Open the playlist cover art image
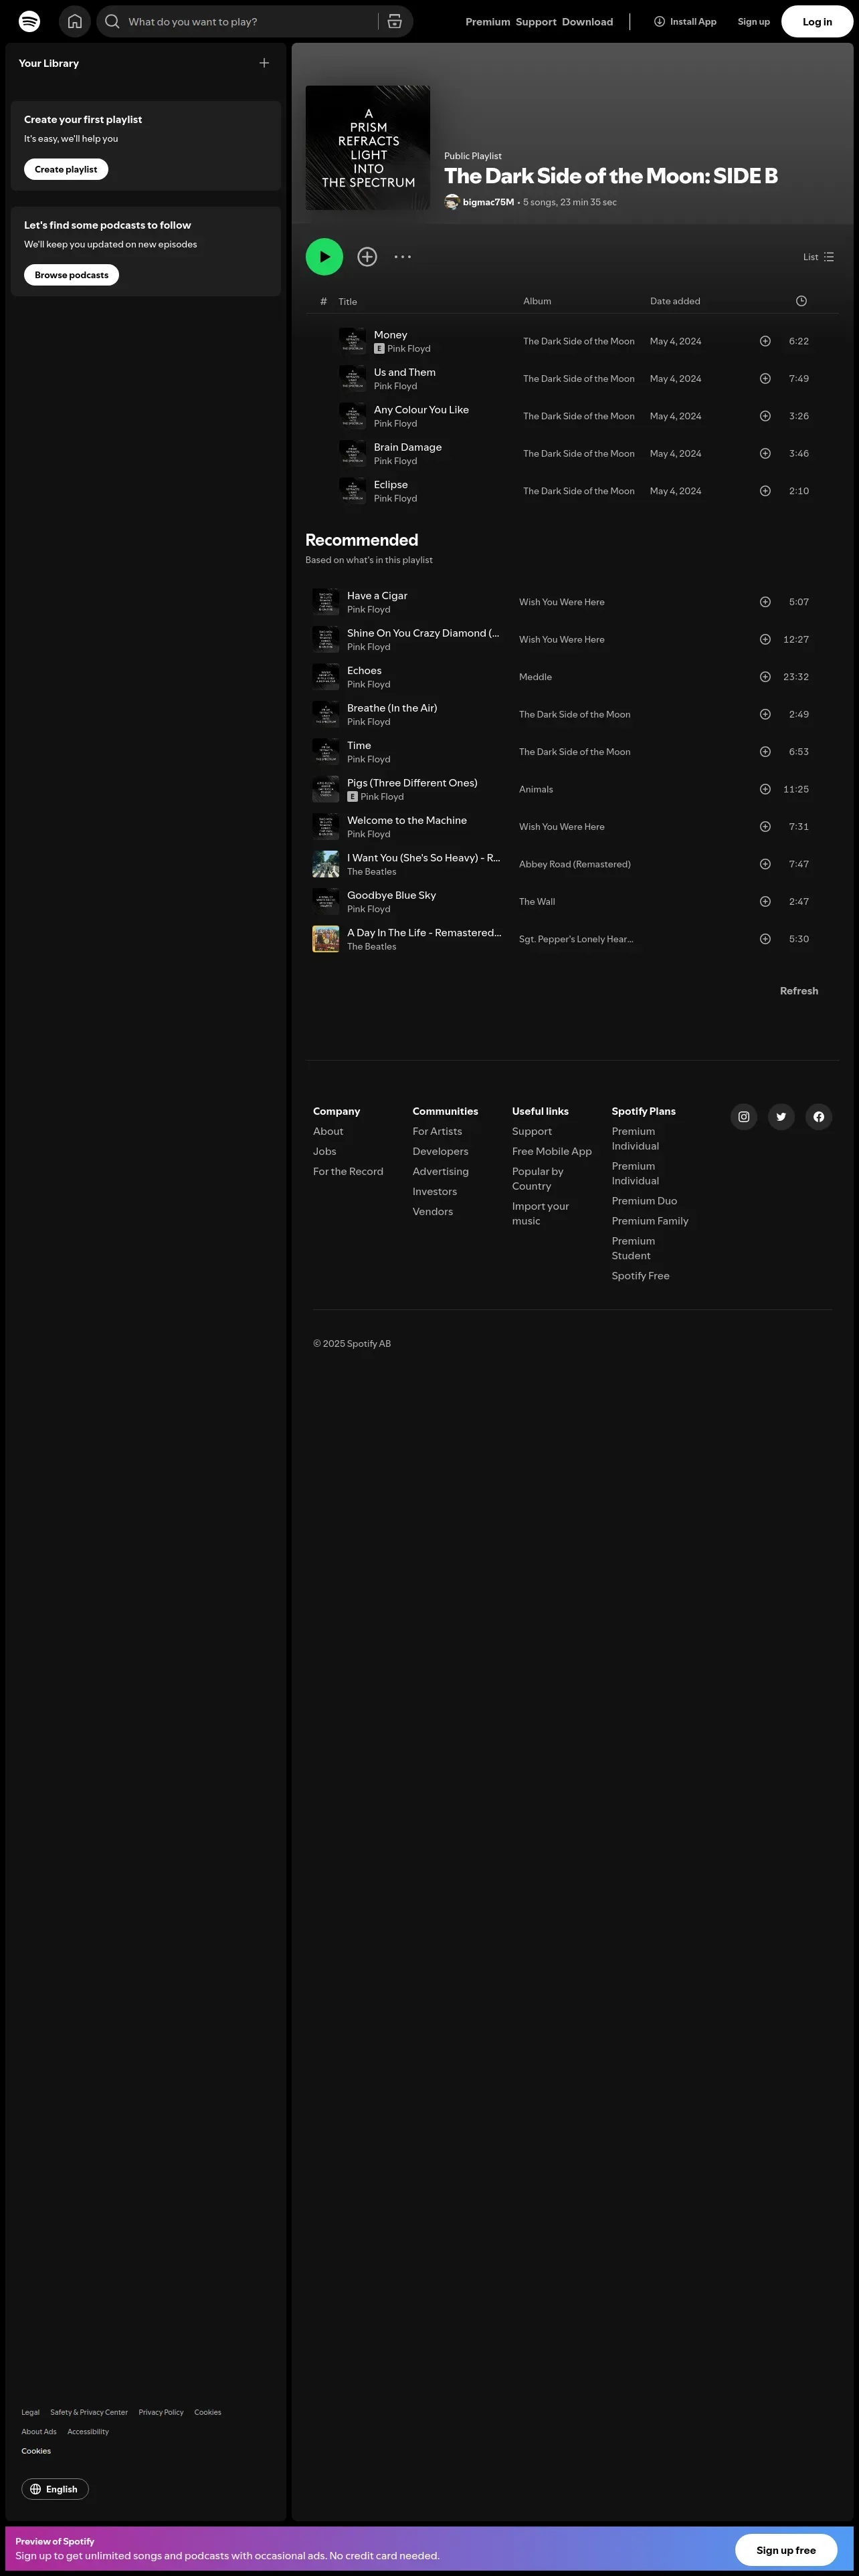859x2576 pixels. tap(368, 148)
